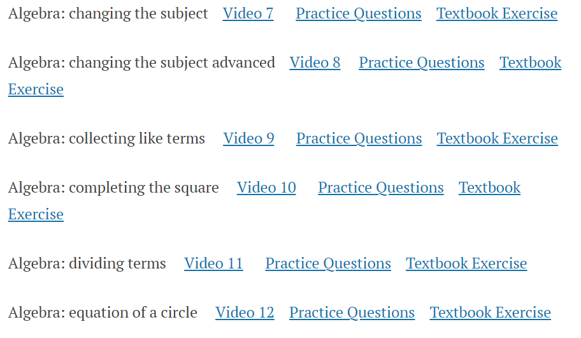
Task: Open Practice Questions for collecting like terms
Action: click(x=359, y=139)
